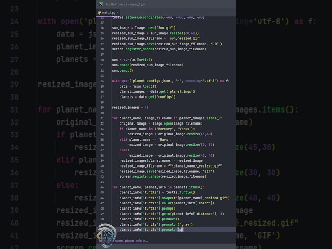Click the Python file icon on main_1.py tab

[99, 12]
